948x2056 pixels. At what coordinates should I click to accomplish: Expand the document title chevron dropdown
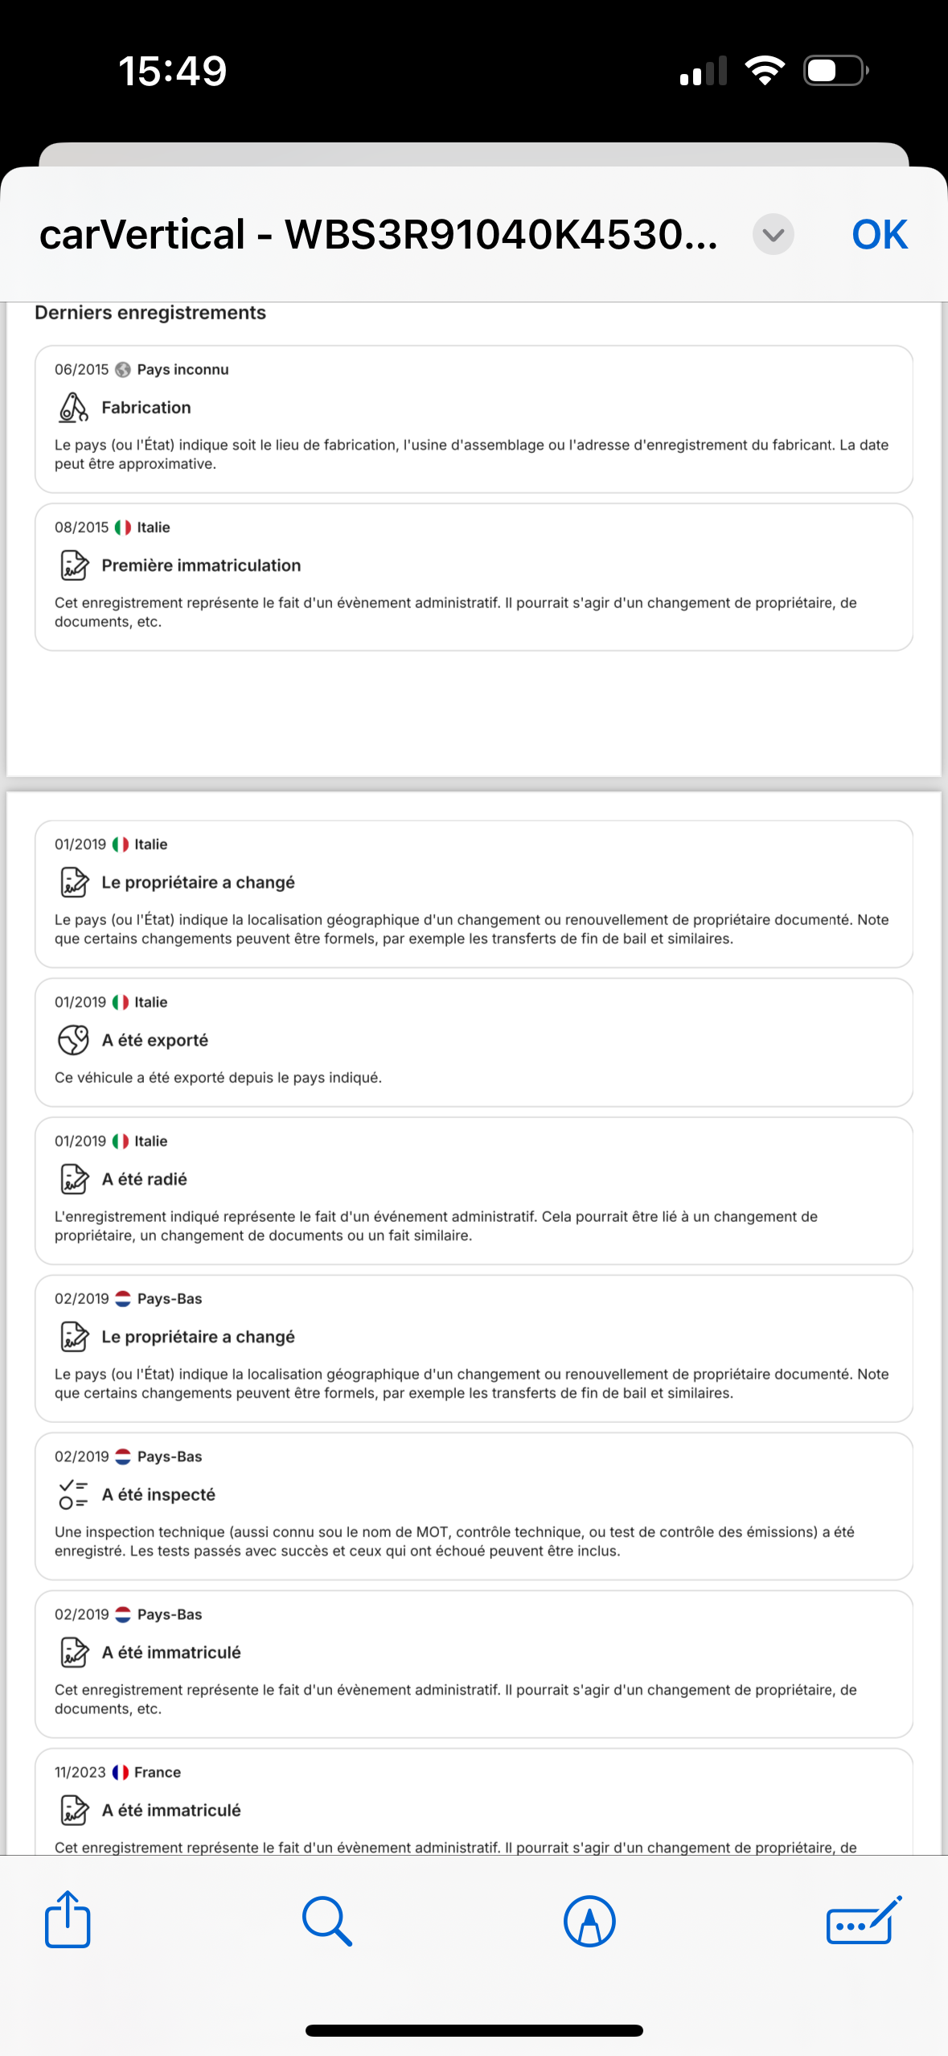pyautogui.click(x=774, y=235)
